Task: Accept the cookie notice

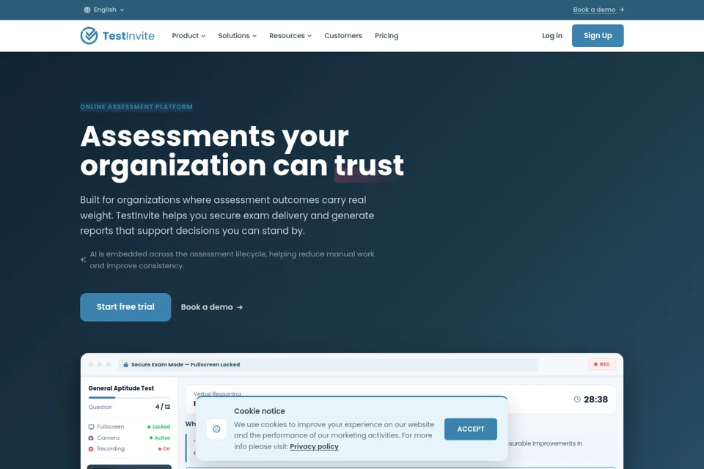Action: 471,429
